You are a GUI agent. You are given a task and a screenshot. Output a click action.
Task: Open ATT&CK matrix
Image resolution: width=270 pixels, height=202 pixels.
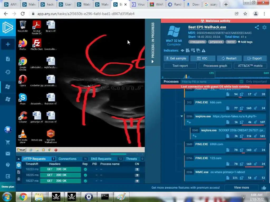(250, 66)
